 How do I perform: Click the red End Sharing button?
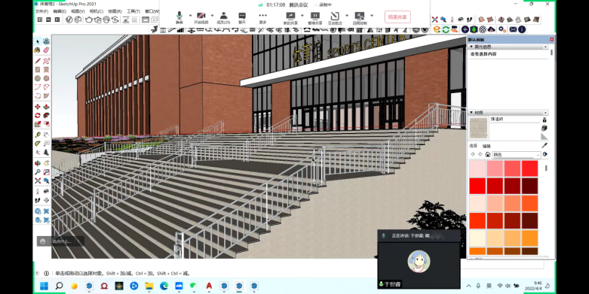point(397,17)
